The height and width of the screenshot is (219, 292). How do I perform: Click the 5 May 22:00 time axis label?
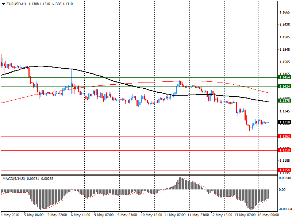click(57, 215)
